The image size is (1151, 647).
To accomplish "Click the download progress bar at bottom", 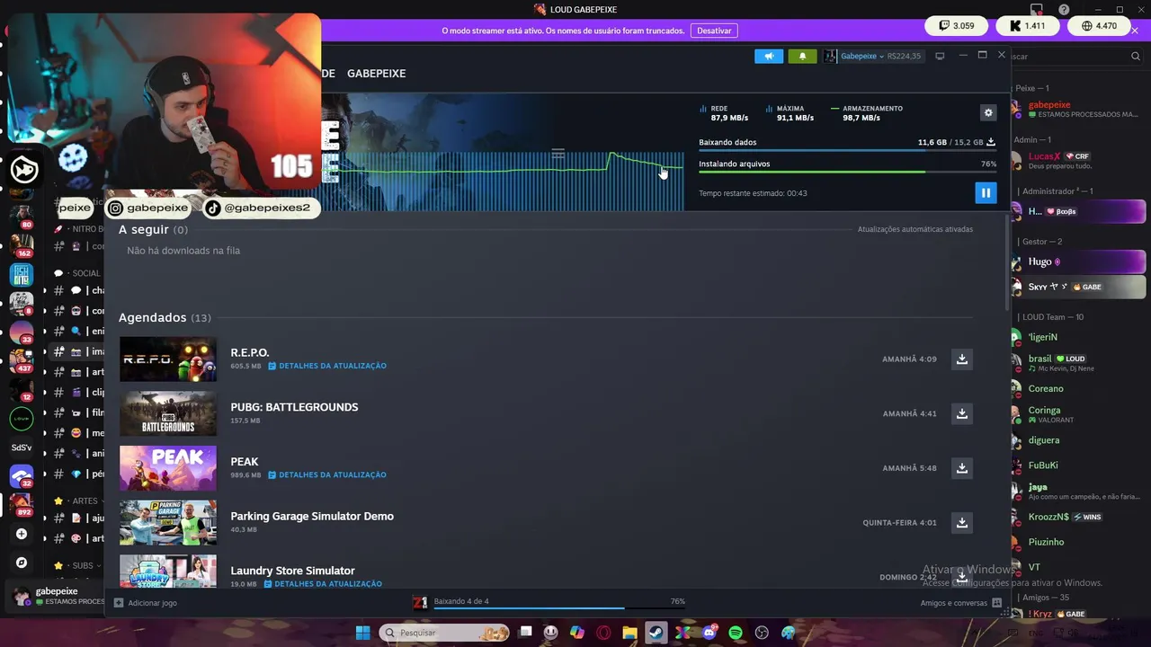I will [559, 607].
